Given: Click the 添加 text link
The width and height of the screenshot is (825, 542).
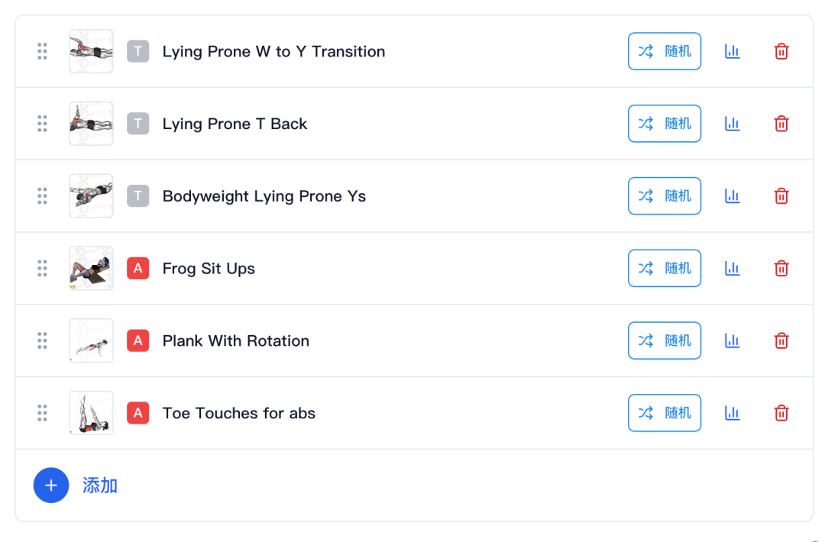Looking at the screenshot, I should [x=100, y=486].
